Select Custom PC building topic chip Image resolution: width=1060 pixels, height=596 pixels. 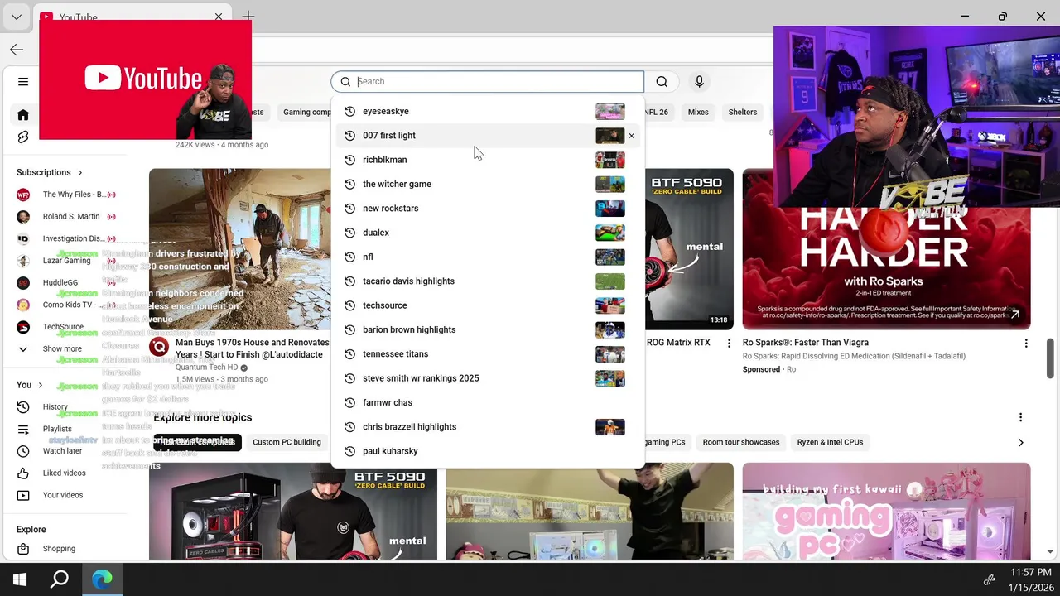coord(287,442)
